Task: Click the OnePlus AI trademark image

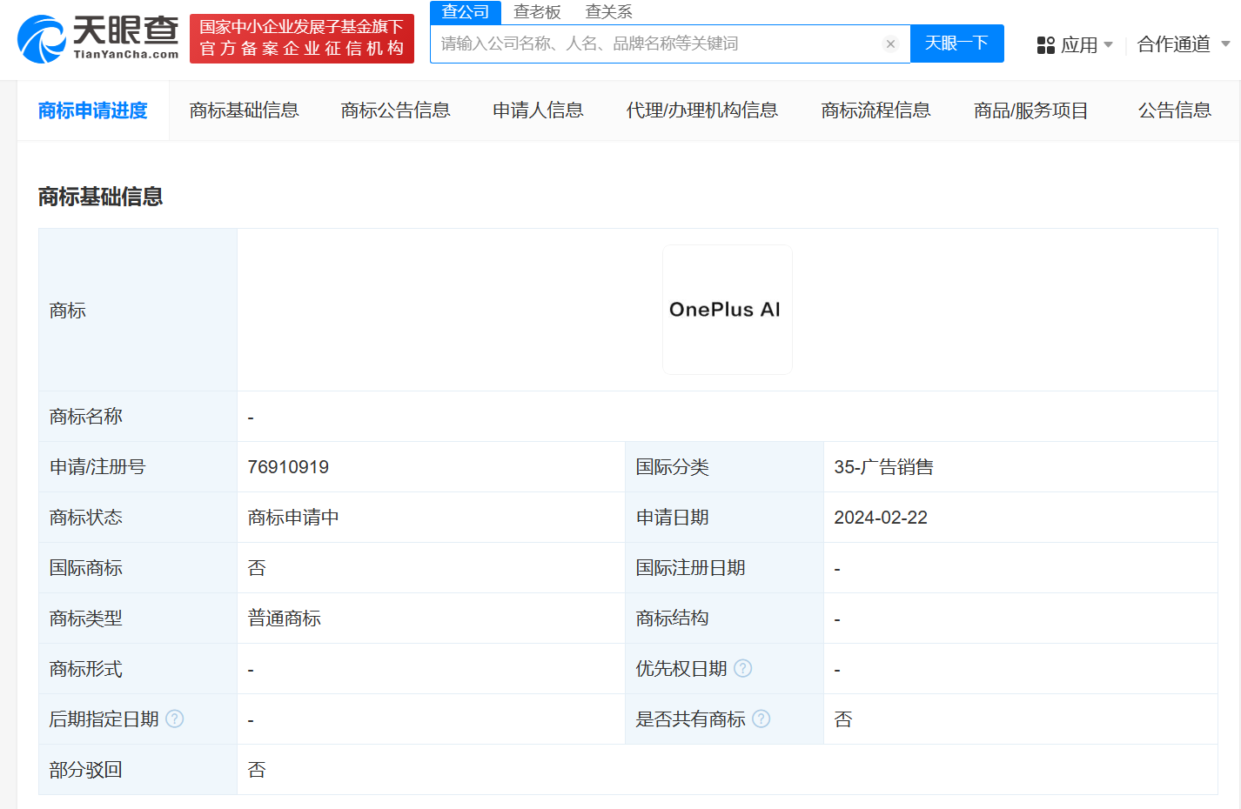Action: 728,309
